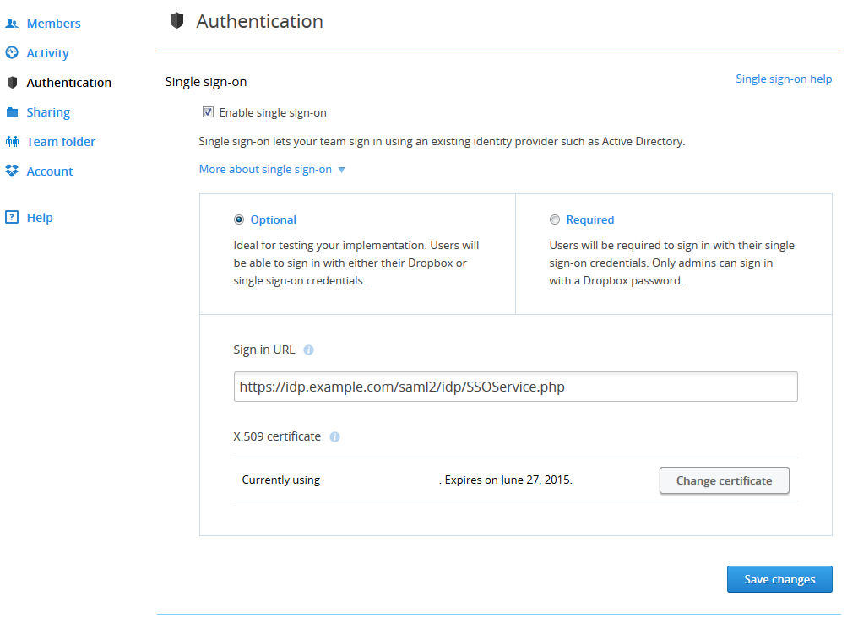Open the Help page link
The height and width of the screenshot is (634, 858).
tap(40, 218)
